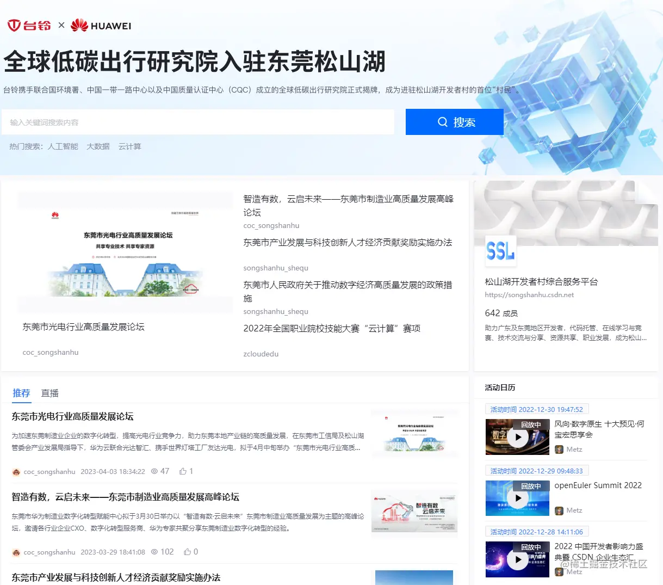Click timestamp 2023-04-03 18:34:22
663x585 pixels.
(x=113, y=472)
